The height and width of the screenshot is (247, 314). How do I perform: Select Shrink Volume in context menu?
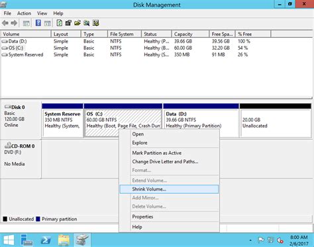tap(169, 189)
